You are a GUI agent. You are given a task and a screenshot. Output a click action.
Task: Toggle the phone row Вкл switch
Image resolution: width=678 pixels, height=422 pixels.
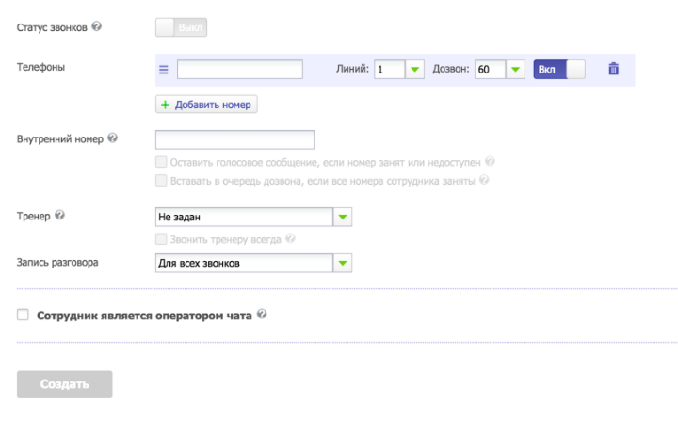(x=558, y=70)
